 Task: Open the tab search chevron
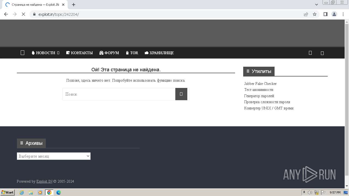(317, 5)
